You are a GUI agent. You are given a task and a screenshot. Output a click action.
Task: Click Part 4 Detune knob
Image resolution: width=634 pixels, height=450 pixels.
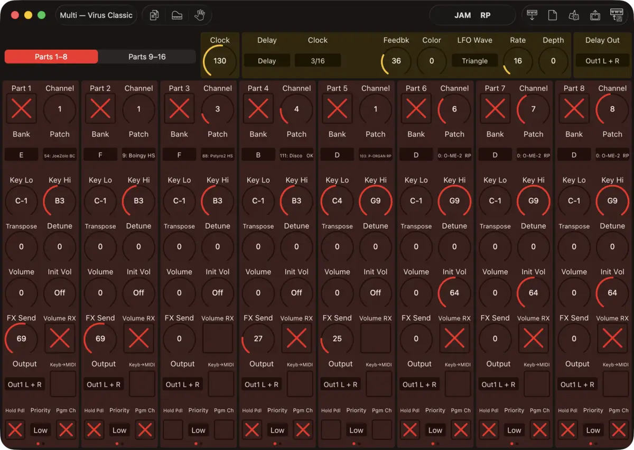(x=296, y=246)
